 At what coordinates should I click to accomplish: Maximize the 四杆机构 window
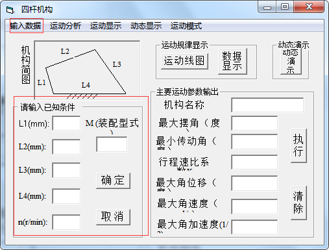click(x=285, y=7)
